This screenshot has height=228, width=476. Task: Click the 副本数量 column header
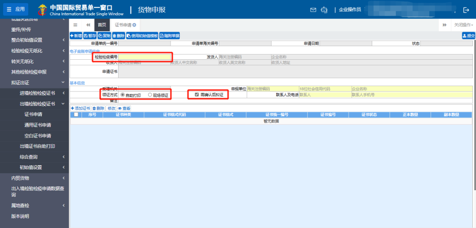451,115
